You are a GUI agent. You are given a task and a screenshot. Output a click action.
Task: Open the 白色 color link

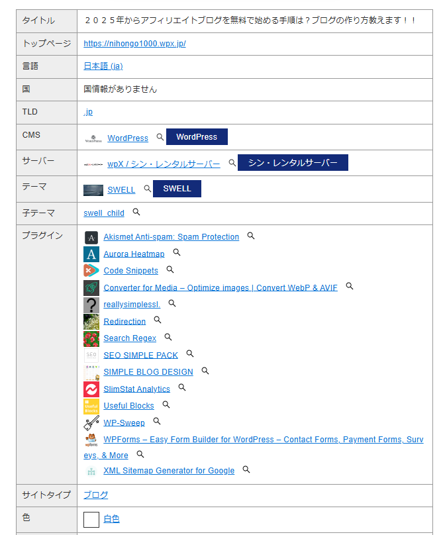point(112,519)
